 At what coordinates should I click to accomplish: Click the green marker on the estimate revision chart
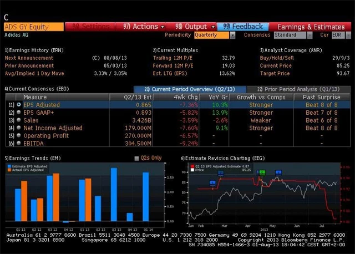(x=262, y=172)
